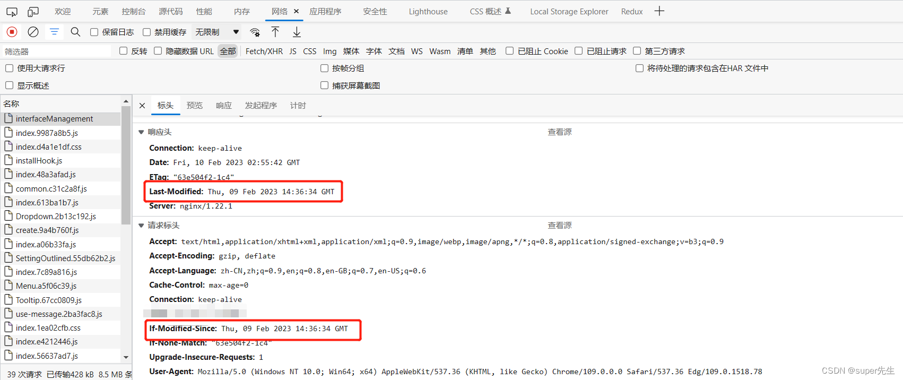Filter requests by Img type

(x=329, y=51)
